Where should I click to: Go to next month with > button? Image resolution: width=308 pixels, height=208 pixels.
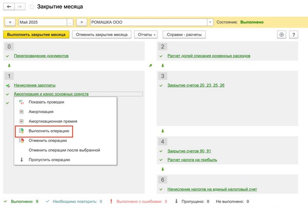coord(81,23)
